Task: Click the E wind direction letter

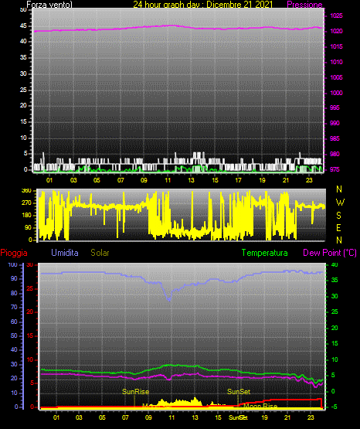Action: 338,227
